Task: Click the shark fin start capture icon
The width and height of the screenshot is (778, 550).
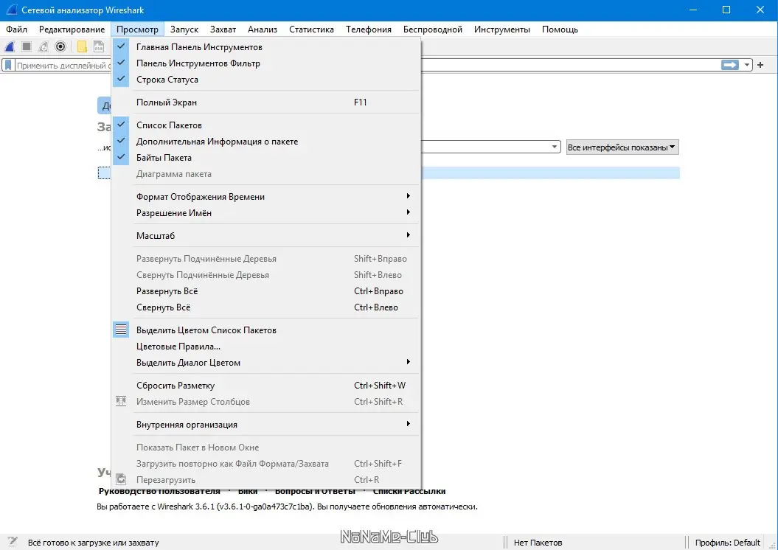Action: click(x=10, y=46)
